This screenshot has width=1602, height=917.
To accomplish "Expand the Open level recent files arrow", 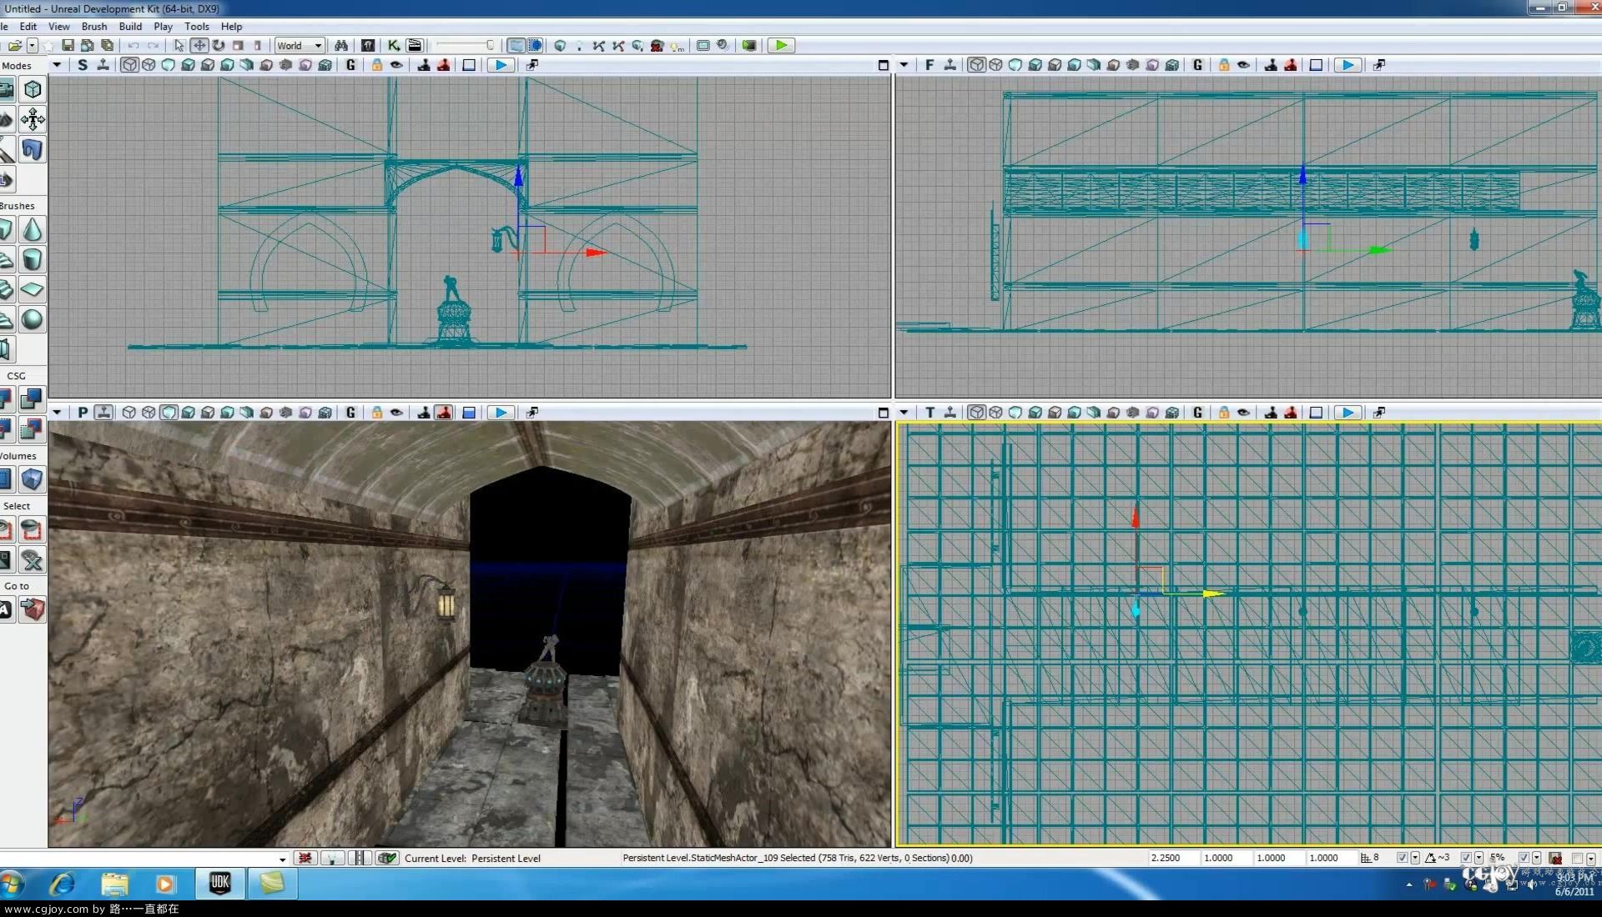I will tap(32, 46).
